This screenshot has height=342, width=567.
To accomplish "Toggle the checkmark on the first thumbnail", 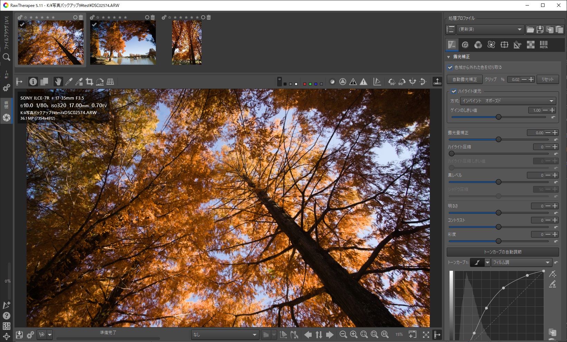I will (22, 25).
